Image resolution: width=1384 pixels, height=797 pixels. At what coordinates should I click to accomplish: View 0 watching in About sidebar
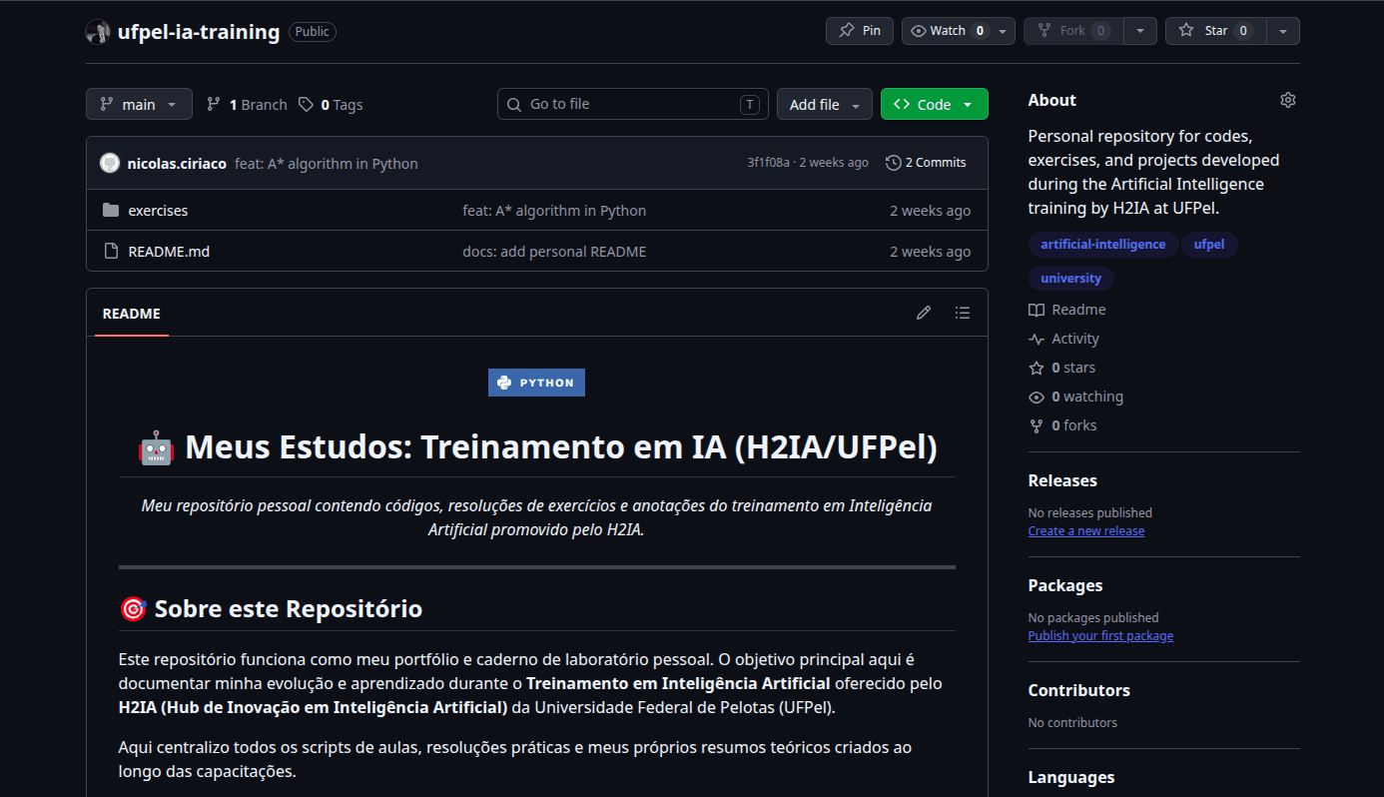[1076, 397]
